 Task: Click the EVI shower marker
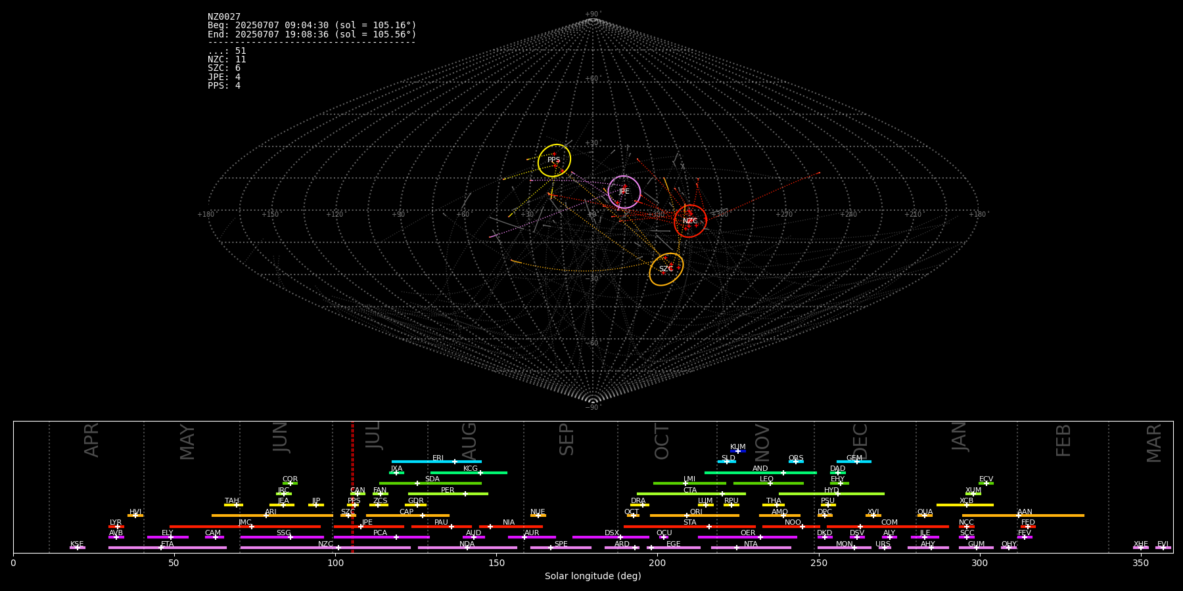(x=1163, y=548)
